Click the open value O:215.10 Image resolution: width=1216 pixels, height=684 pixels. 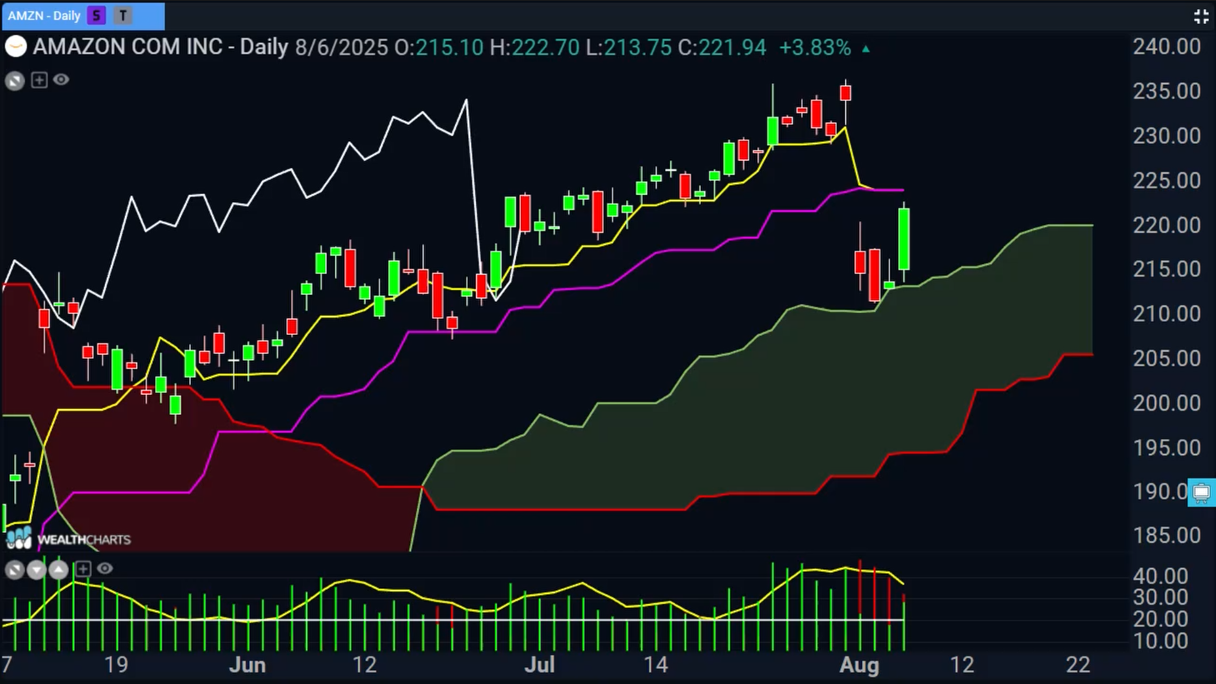coord(439,47)
